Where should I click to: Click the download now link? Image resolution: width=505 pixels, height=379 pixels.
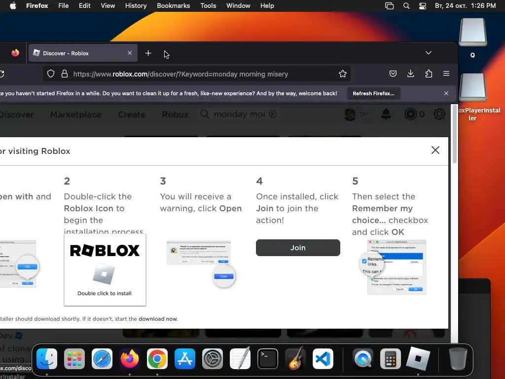[158, 319]
